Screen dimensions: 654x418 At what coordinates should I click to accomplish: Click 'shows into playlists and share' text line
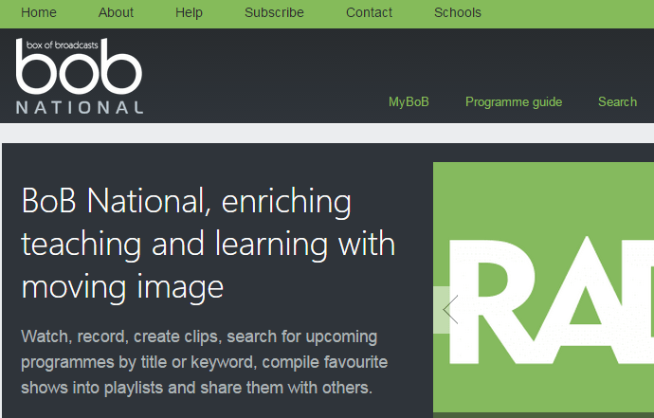tap(196, 388)
